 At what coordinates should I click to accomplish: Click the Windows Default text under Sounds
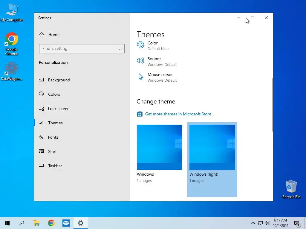(x=162, y=65)
